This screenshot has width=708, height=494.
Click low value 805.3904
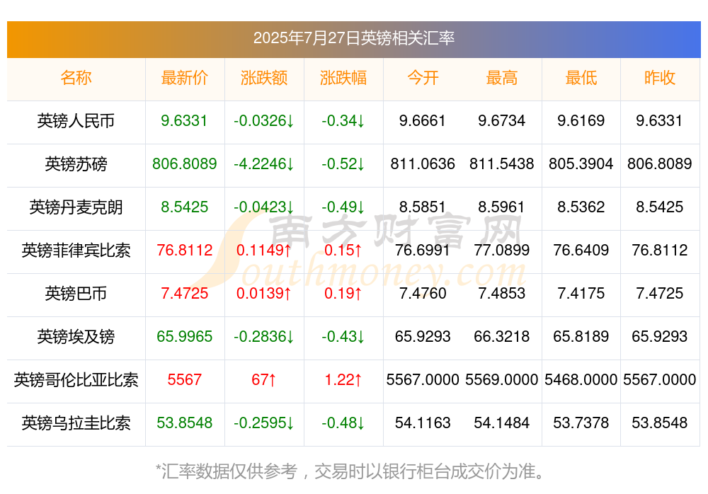[581, 163]
